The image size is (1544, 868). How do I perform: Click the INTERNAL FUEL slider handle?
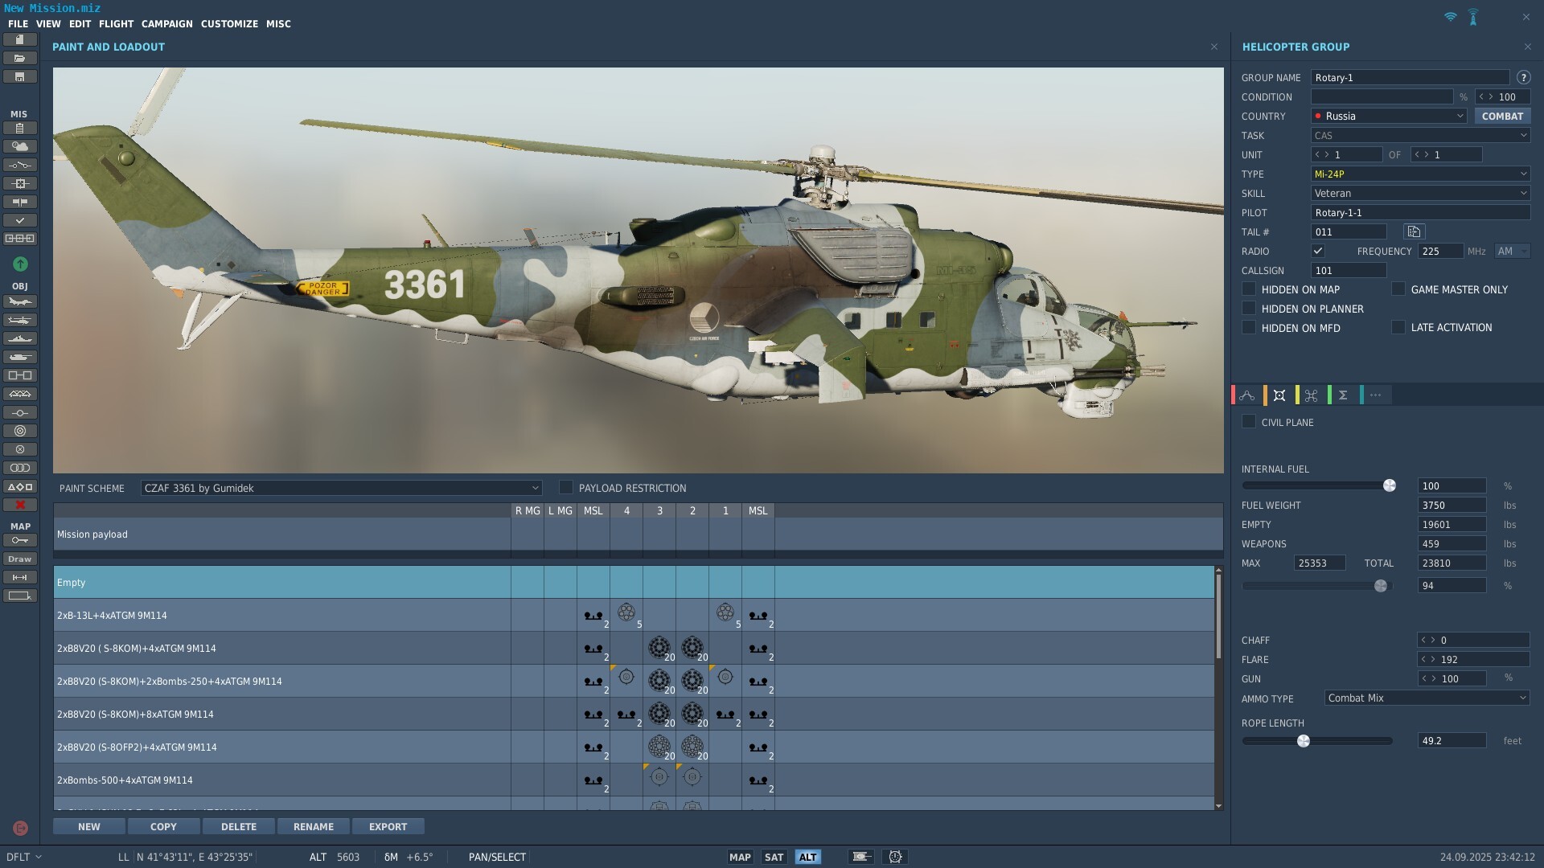1389,485
